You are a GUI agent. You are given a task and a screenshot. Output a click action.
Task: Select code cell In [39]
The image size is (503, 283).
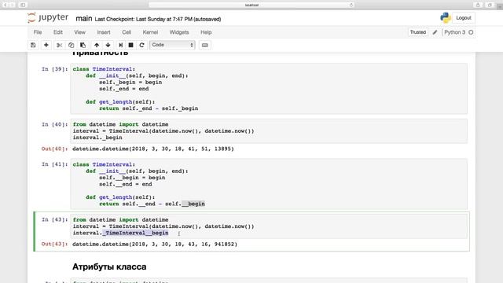coord(269,89)
